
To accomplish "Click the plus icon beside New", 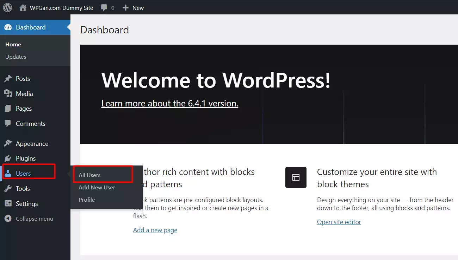I will [125, 8].
